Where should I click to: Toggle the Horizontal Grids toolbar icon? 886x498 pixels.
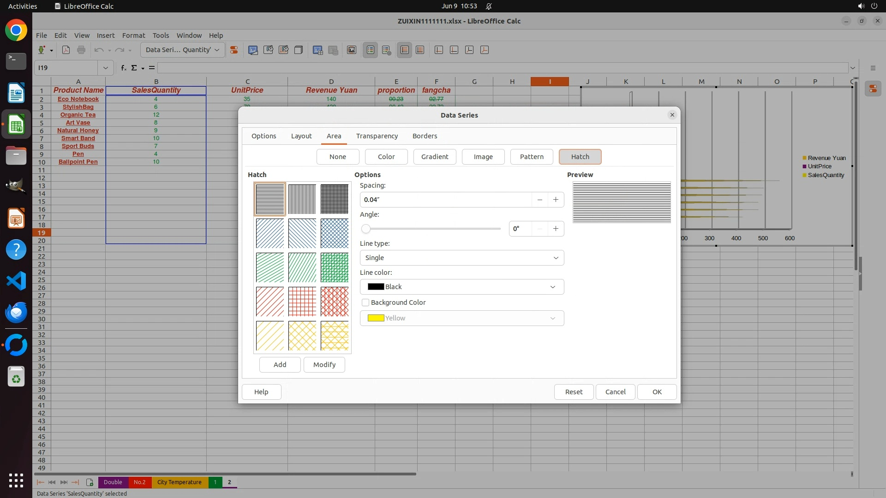point(405,50)
